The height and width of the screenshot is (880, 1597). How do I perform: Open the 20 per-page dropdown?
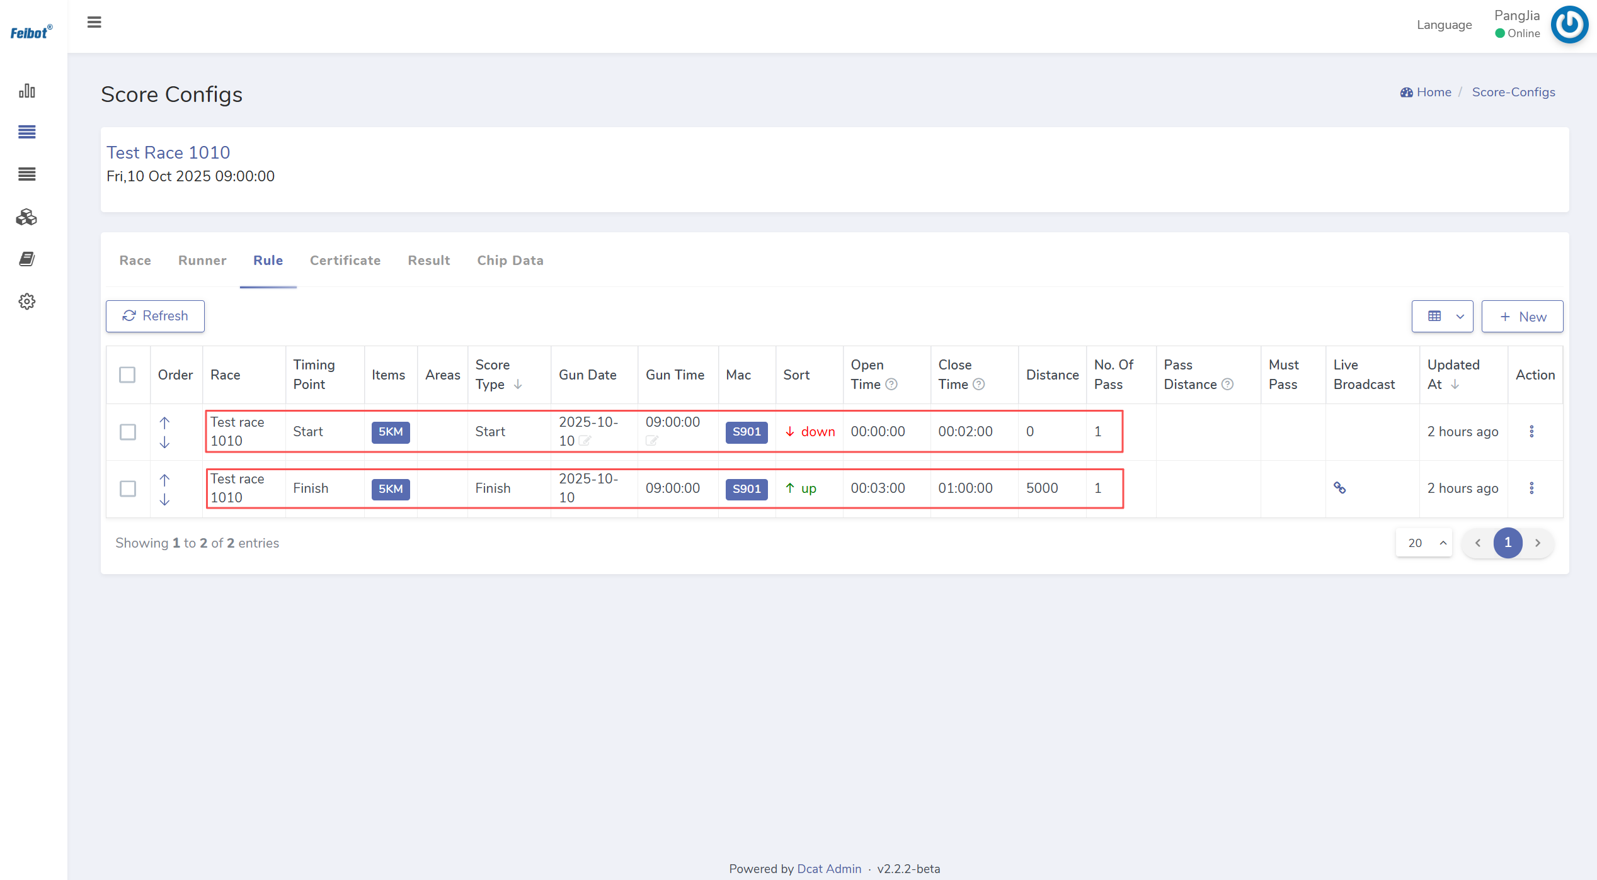(1424, 543)
